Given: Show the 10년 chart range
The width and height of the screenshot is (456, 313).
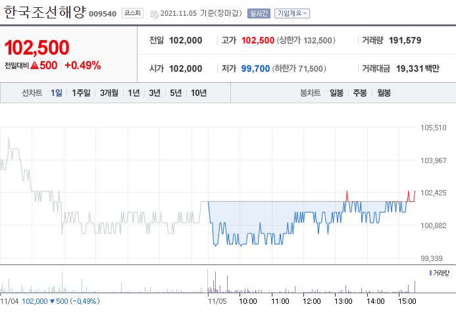Looking at the screenshot, I should pos(199,93).
